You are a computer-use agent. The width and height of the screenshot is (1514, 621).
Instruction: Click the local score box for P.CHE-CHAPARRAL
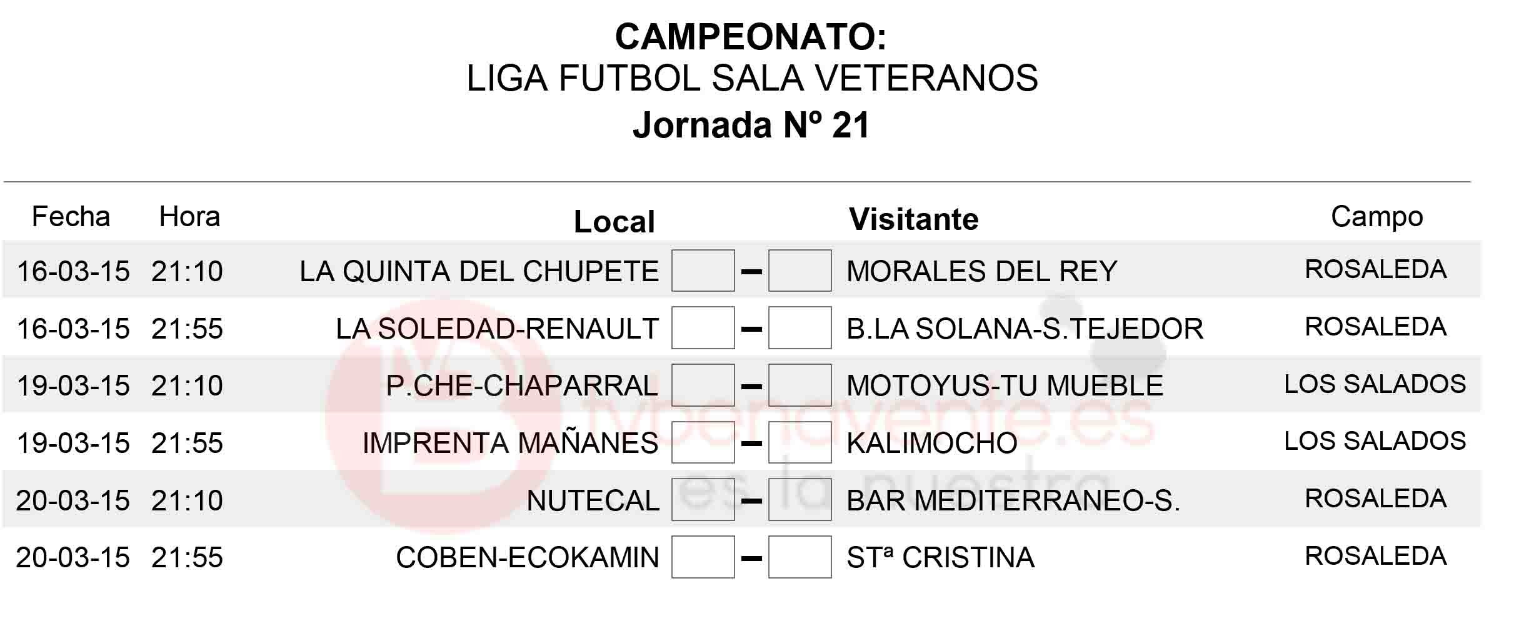703,385
